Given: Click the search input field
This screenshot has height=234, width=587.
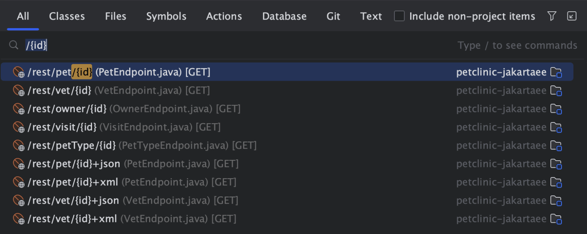Looking at the screenshot, I should tap(235, 45).
